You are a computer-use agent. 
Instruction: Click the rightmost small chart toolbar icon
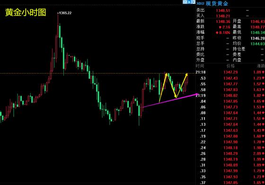click(193, 2)
